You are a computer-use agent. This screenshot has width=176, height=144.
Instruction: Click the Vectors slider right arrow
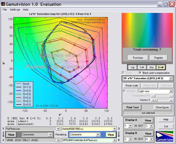171,100
